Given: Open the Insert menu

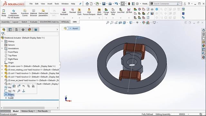Looking at the screenshot, I should [50, 4].
